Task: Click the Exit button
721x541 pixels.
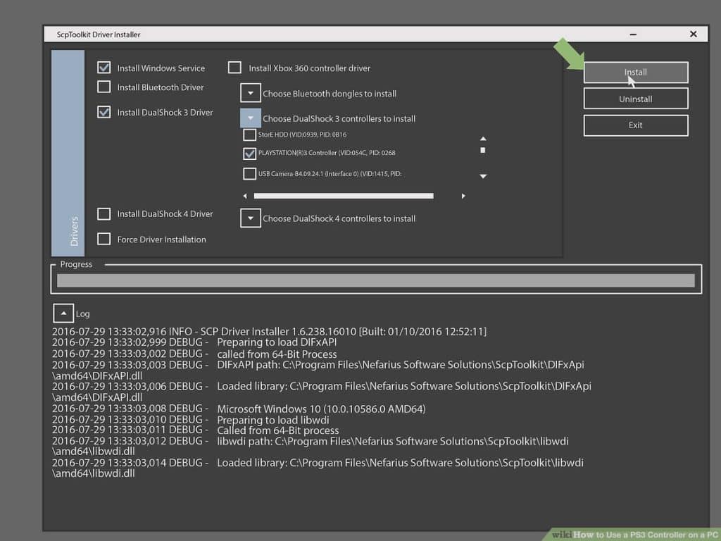Action: (636, 125)
